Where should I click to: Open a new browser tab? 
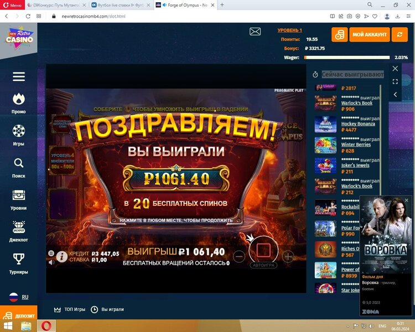tap(222, 5)
